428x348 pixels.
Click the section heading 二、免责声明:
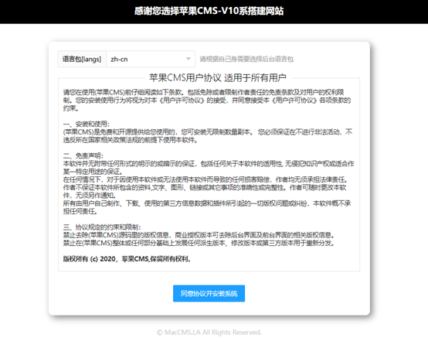(83, 155)
